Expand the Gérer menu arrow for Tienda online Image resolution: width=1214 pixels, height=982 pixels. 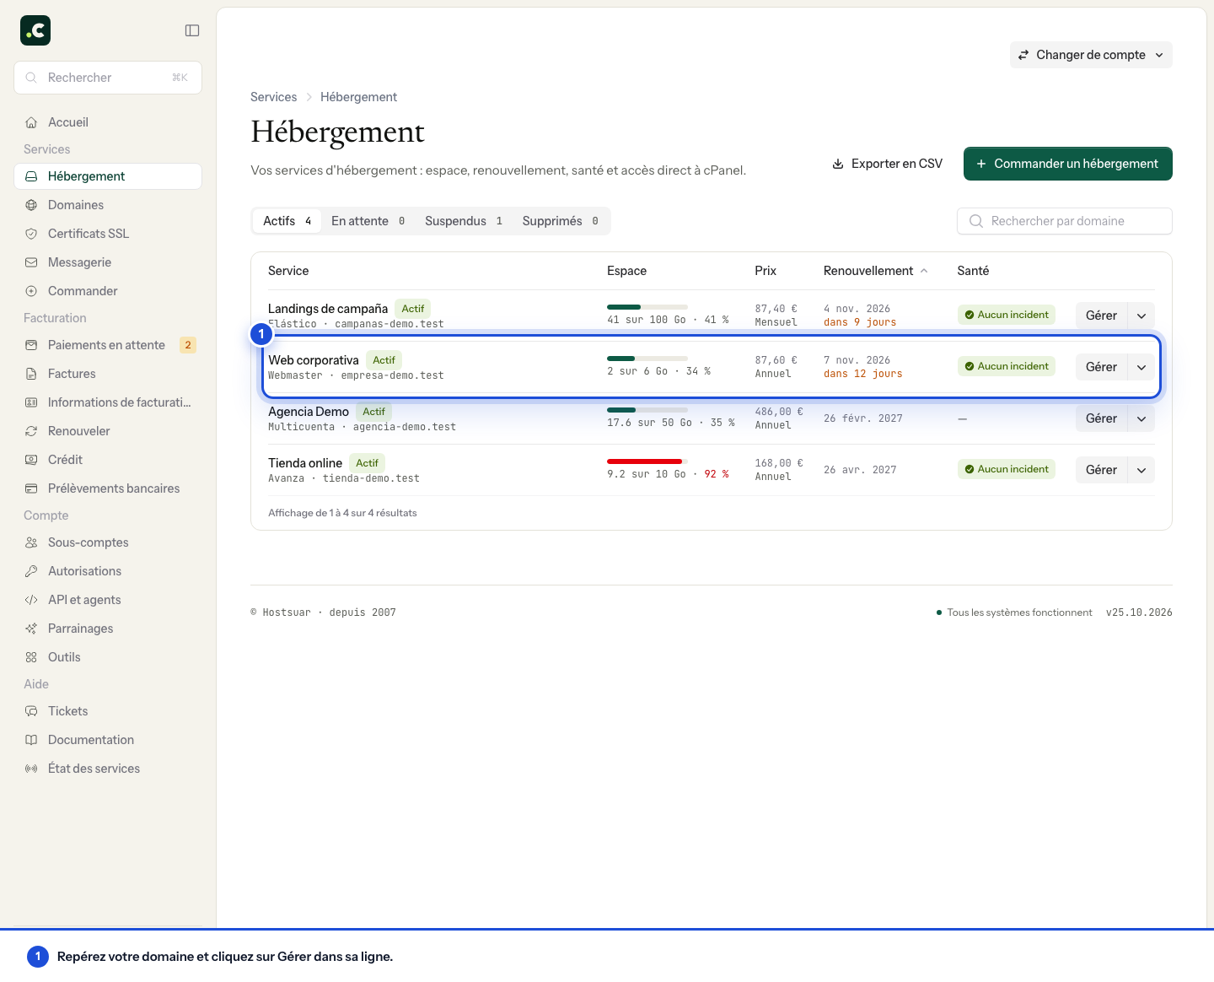[x=1141, y=470]
